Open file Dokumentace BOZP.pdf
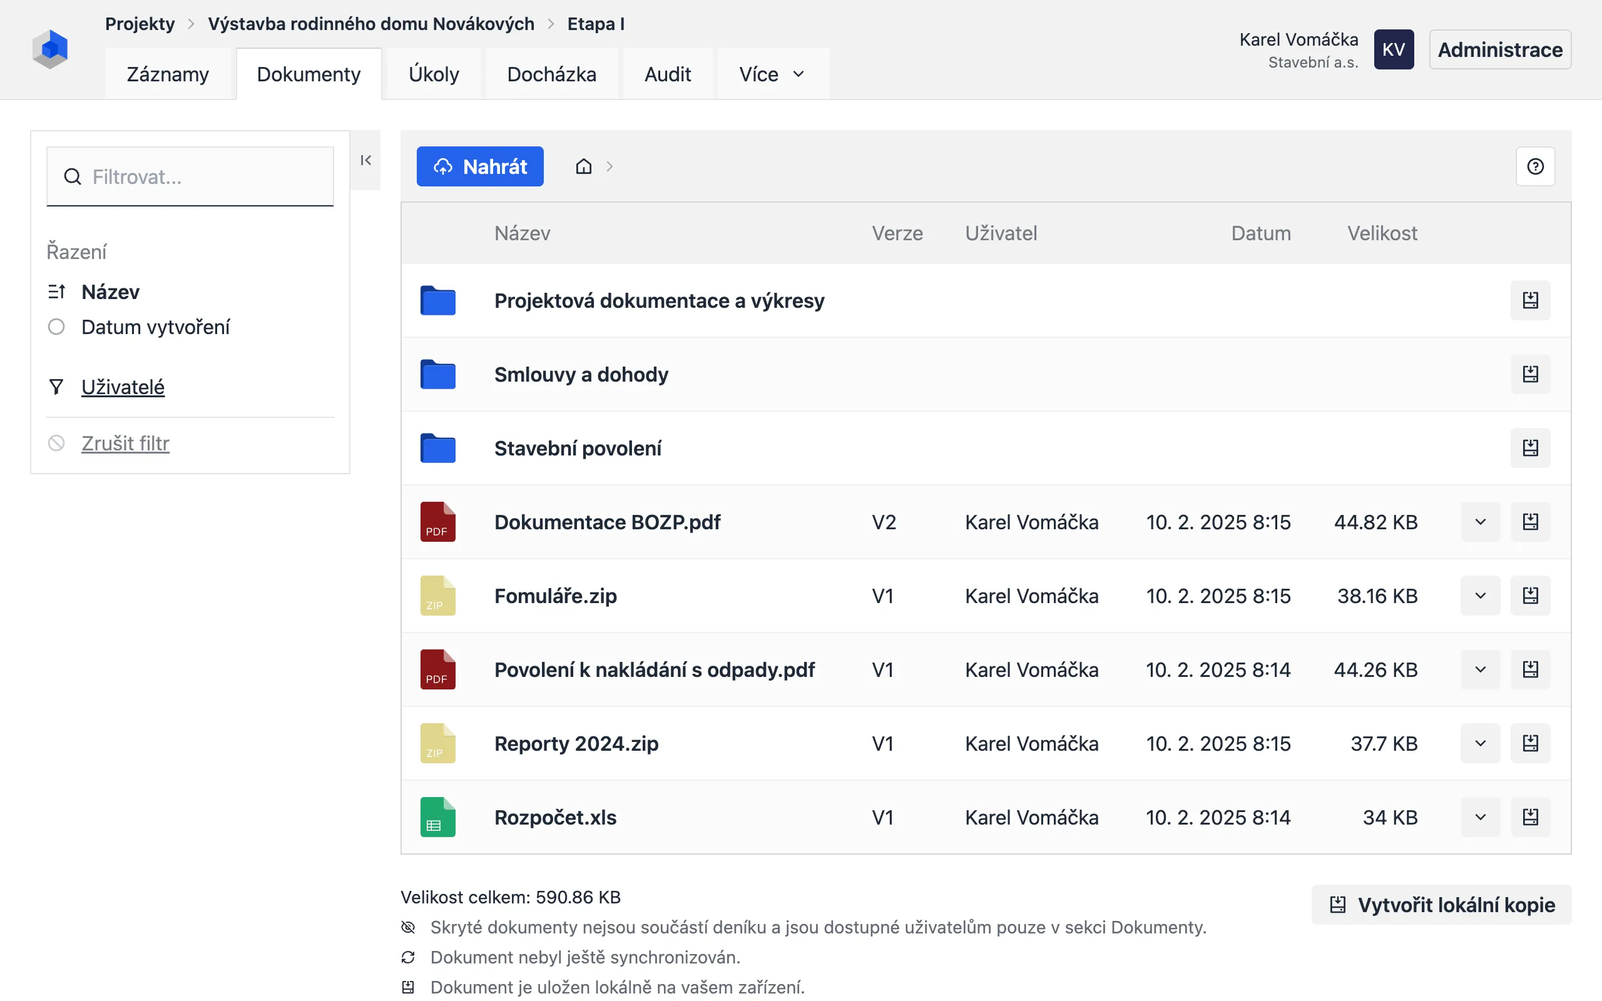 (607, 522)
